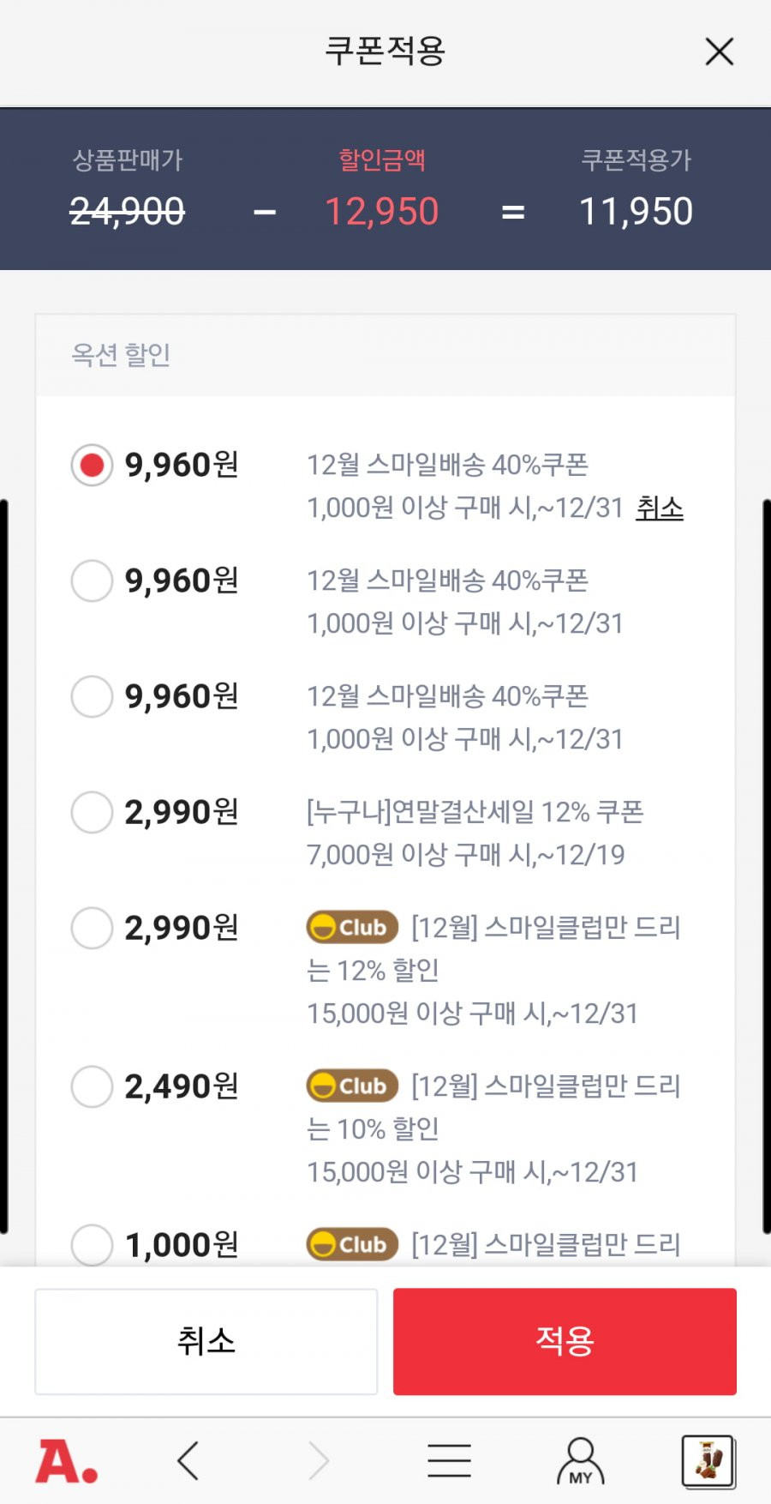
Task: Go back with the left arrow icon
Action: pyautogui.click(x=188, y=1460)
